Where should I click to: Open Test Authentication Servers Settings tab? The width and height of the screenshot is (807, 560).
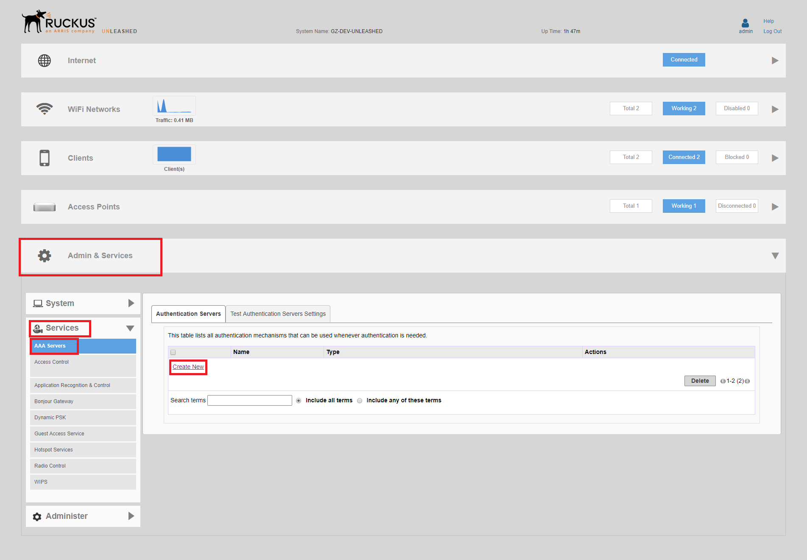[x=278, y=314]
